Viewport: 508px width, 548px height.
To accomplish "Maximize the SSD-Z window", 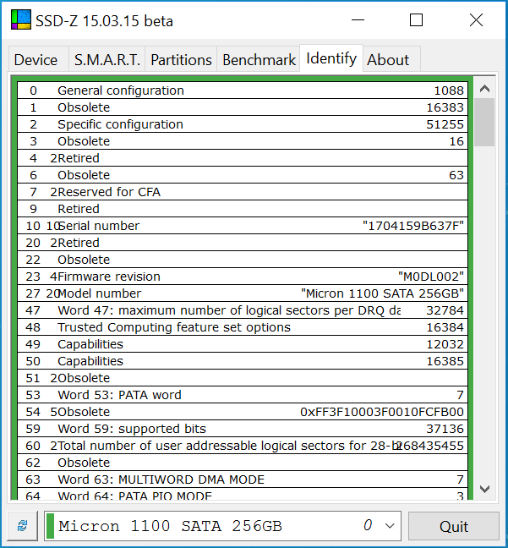I will (x=416, y=20).
